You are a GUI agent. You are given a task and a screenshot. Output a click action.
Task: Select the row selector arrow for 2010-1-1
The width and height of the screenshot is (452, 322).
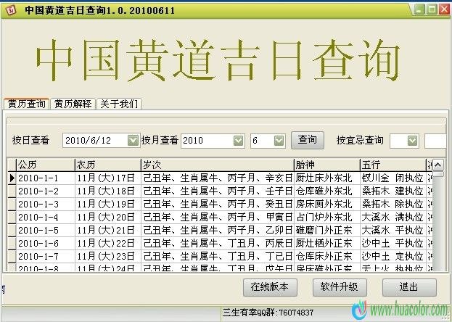click(x=12, y=178)
